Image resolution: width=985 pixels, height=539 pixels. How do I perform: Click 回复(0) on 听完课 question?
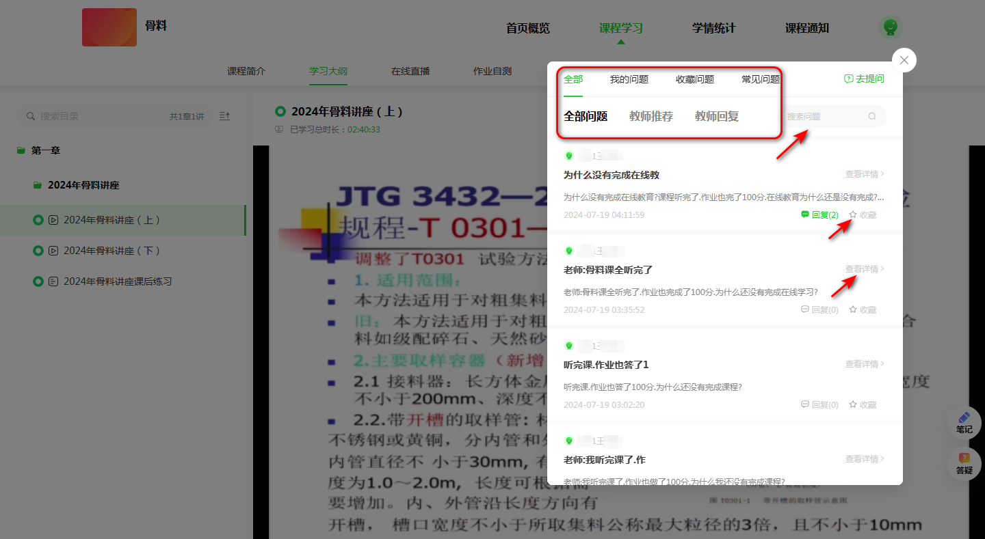tap(819, 405)
